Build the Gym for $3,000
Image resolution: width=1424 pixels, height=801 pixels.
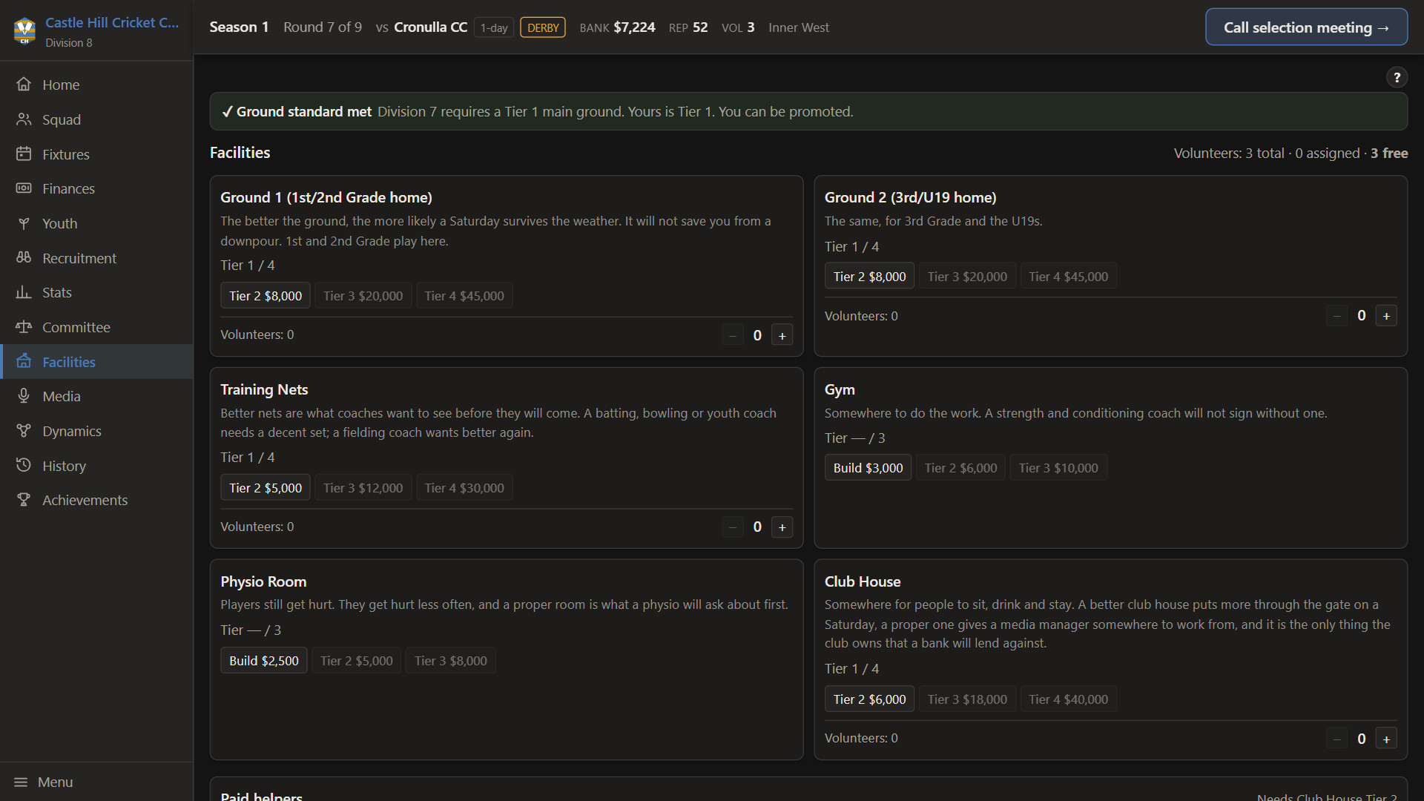click(x=868, y=468)
